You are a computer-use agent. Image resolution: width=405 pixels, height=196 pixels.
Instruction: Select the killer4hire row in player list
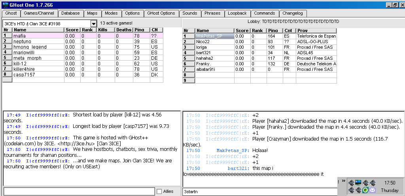coord(38,69)
